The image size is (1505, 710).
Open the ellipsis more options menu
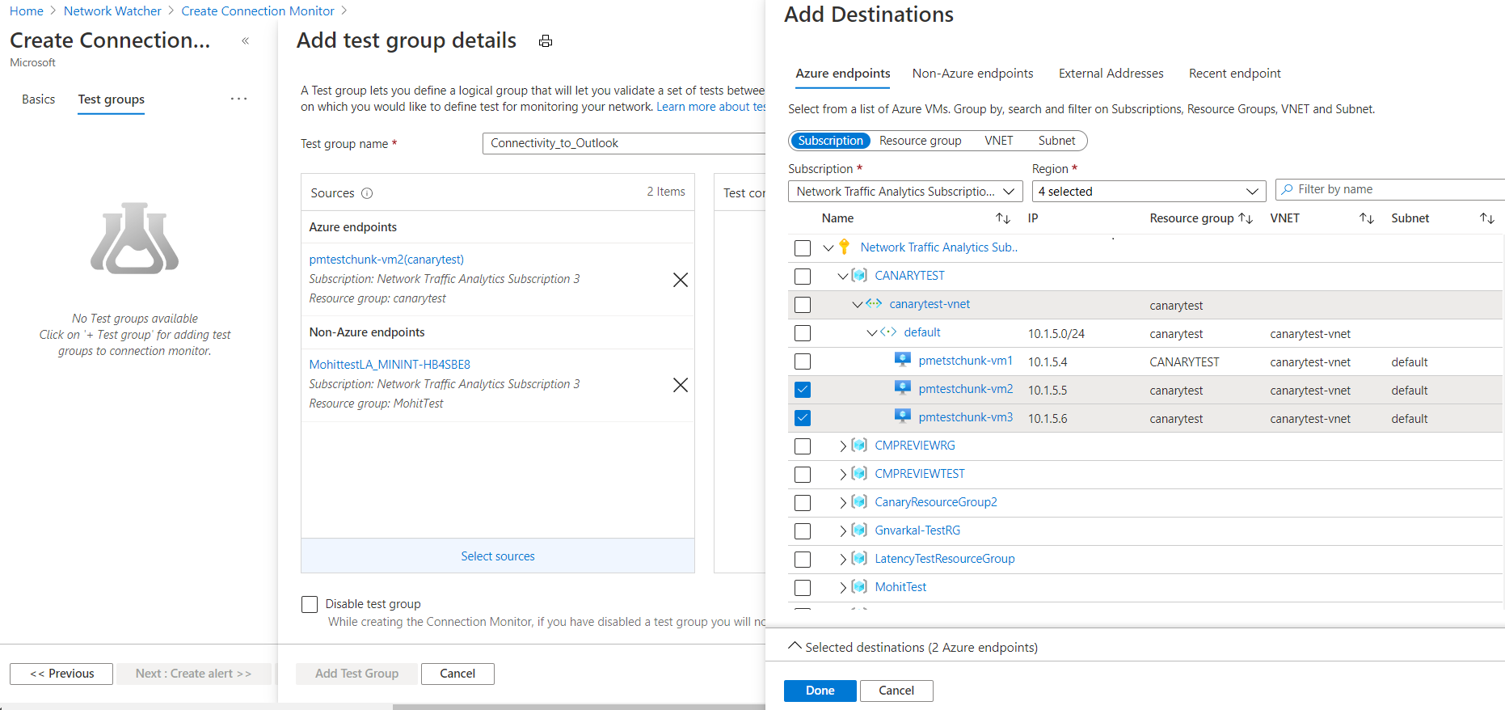point(238,99)
